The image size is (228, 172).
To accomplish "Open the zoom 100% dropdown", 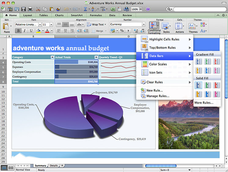I will point(141,9).
